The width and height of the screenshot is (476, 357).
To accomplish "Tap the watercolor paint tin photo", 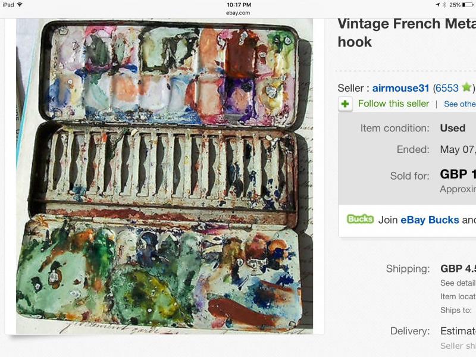I will [x=164, y=176].
